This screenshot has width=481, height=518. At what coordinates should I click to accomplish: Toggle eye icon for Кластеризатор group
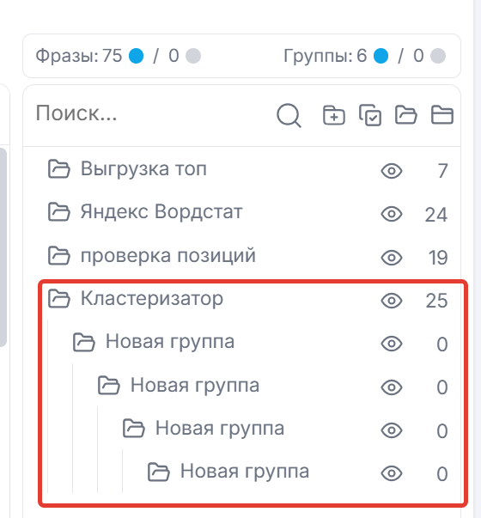pyautogui.click(x=392, y=301)
